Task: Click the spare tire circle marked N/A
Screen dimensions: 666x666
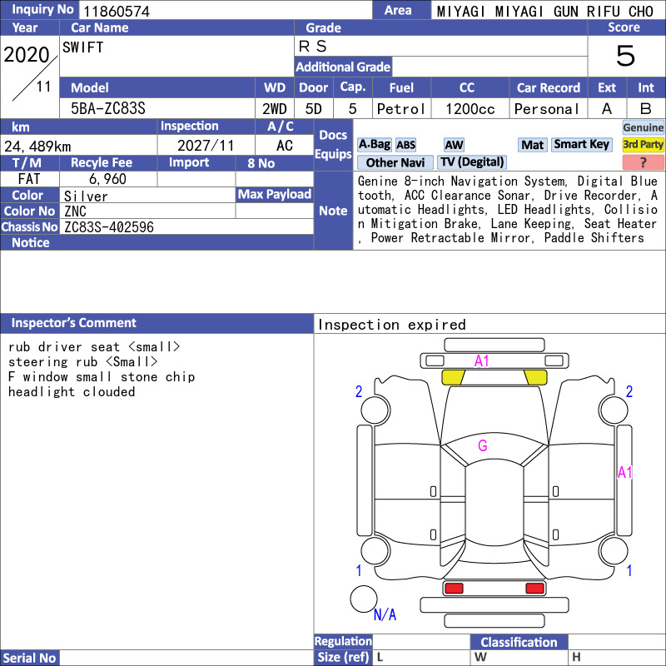Action: coord(364,599)
